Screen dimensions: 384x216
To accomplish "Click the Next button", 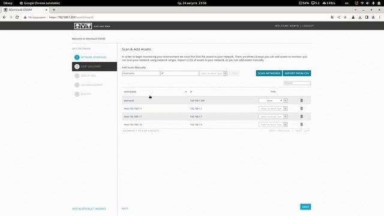I will (x=305, y=207).
